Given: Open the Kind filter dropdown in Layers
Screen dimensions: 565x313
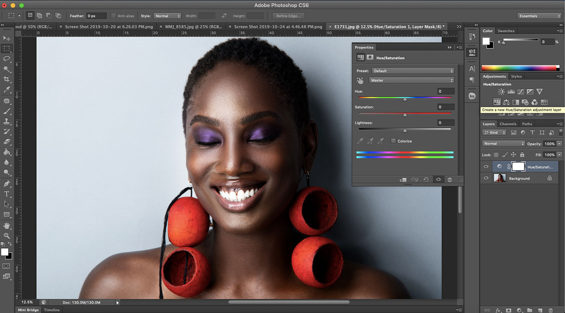Looking at the screenshot, I should click(x=494, y=133).
